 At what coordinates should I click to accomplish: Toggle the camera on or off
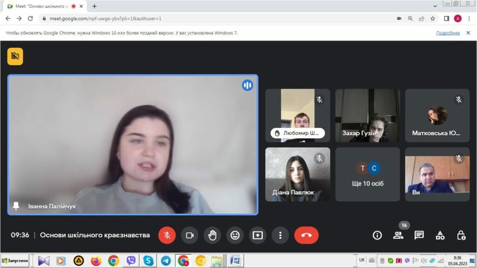[x=190, y=235]
